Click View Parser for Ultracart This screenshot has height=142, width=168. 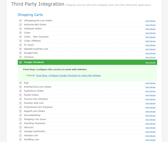pyautogui.click(x=150, y=128)
